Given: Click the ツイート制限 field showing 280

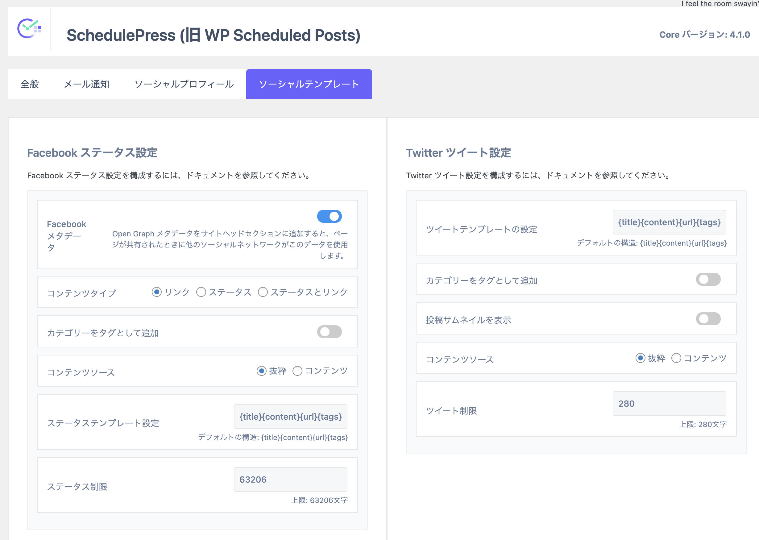Looking at the screenshot, I should click(669, 404).
